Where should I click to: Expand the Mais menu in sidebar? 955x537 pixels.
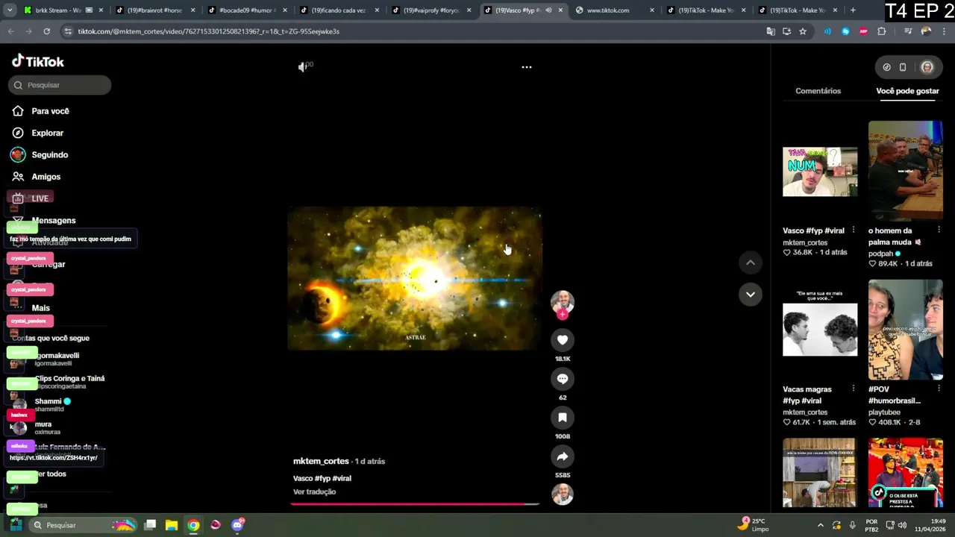[x=40, y=308]
